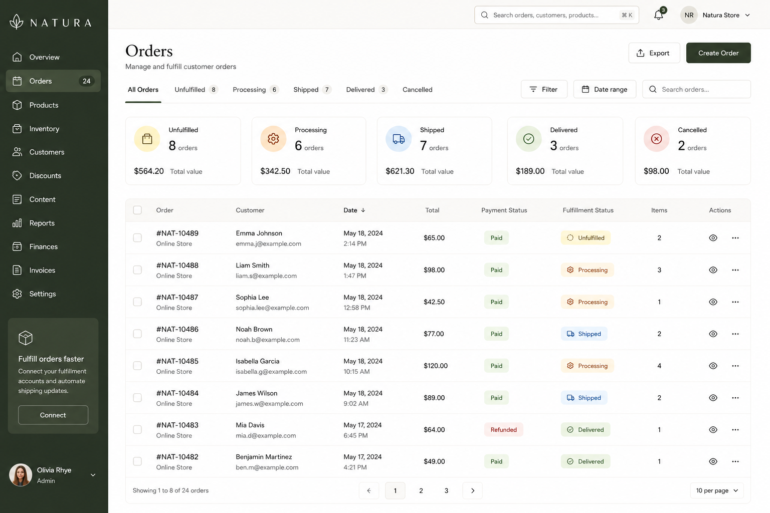Select Orders in the sidebar
Image resolution: width=770 pixels, height=513 pixels.
(53, 81)
